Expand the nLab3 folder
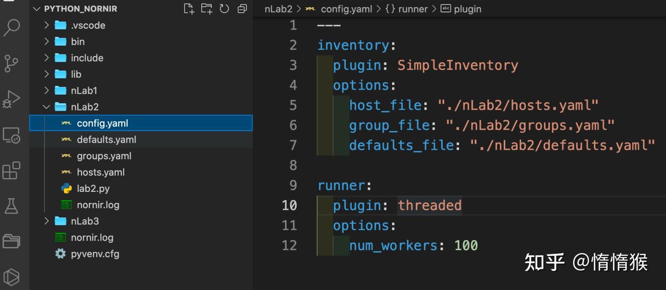The image size is (666, 290). 85,221
